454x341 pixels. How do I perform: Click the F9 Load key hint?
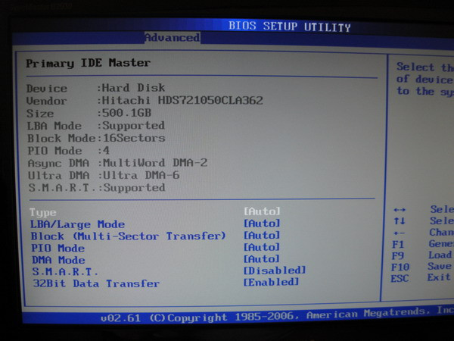tap(421, 255)
